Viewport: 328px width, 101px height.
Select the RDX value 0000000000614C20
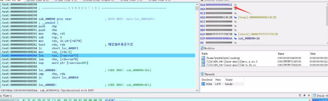[x=219, y=17]
